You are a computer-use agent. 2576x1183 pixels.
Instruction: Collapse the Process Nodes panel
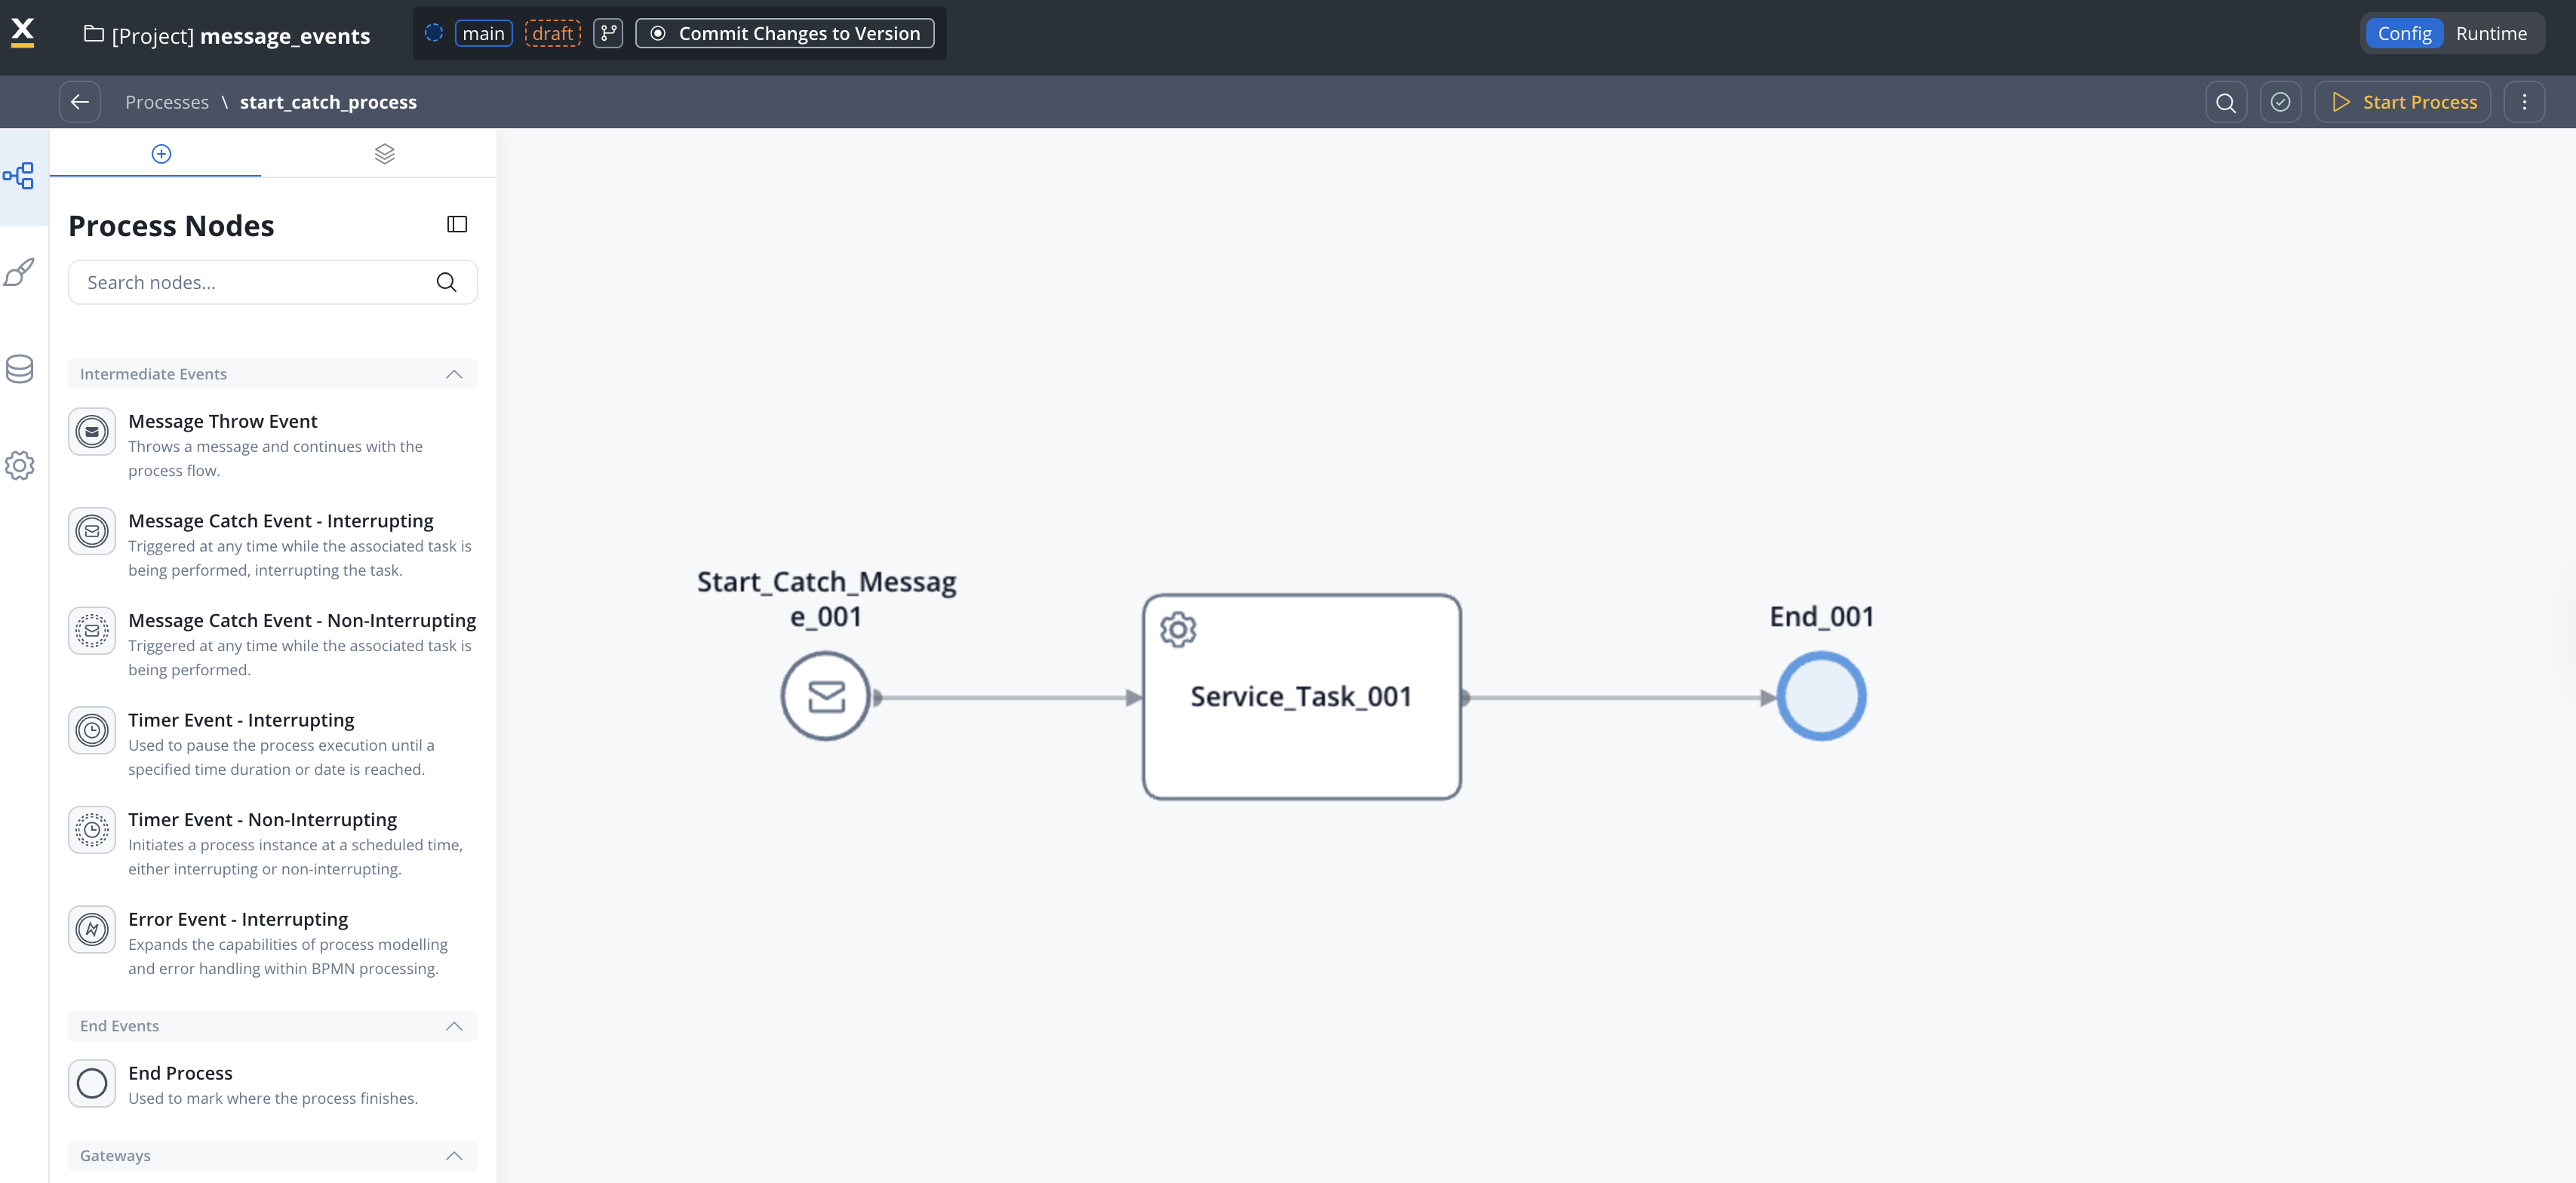tap(457, 224)
